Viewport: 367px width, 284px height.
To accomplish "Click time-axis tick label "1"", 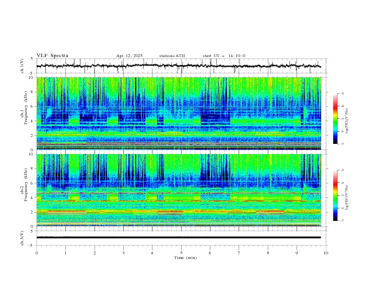I will tap(65, 253).
